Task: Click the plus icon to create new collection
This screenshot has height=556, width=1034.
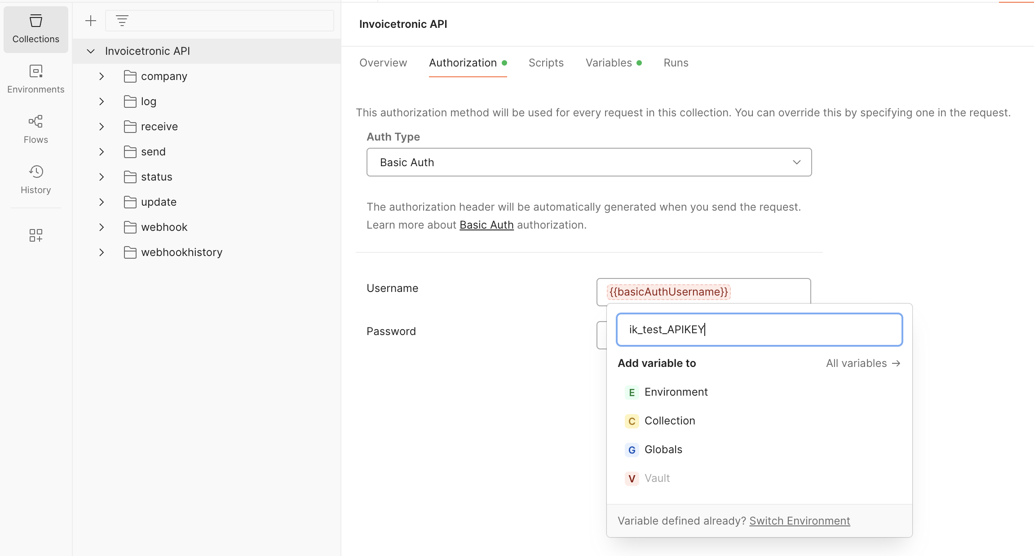Action: tap(91, 21)
